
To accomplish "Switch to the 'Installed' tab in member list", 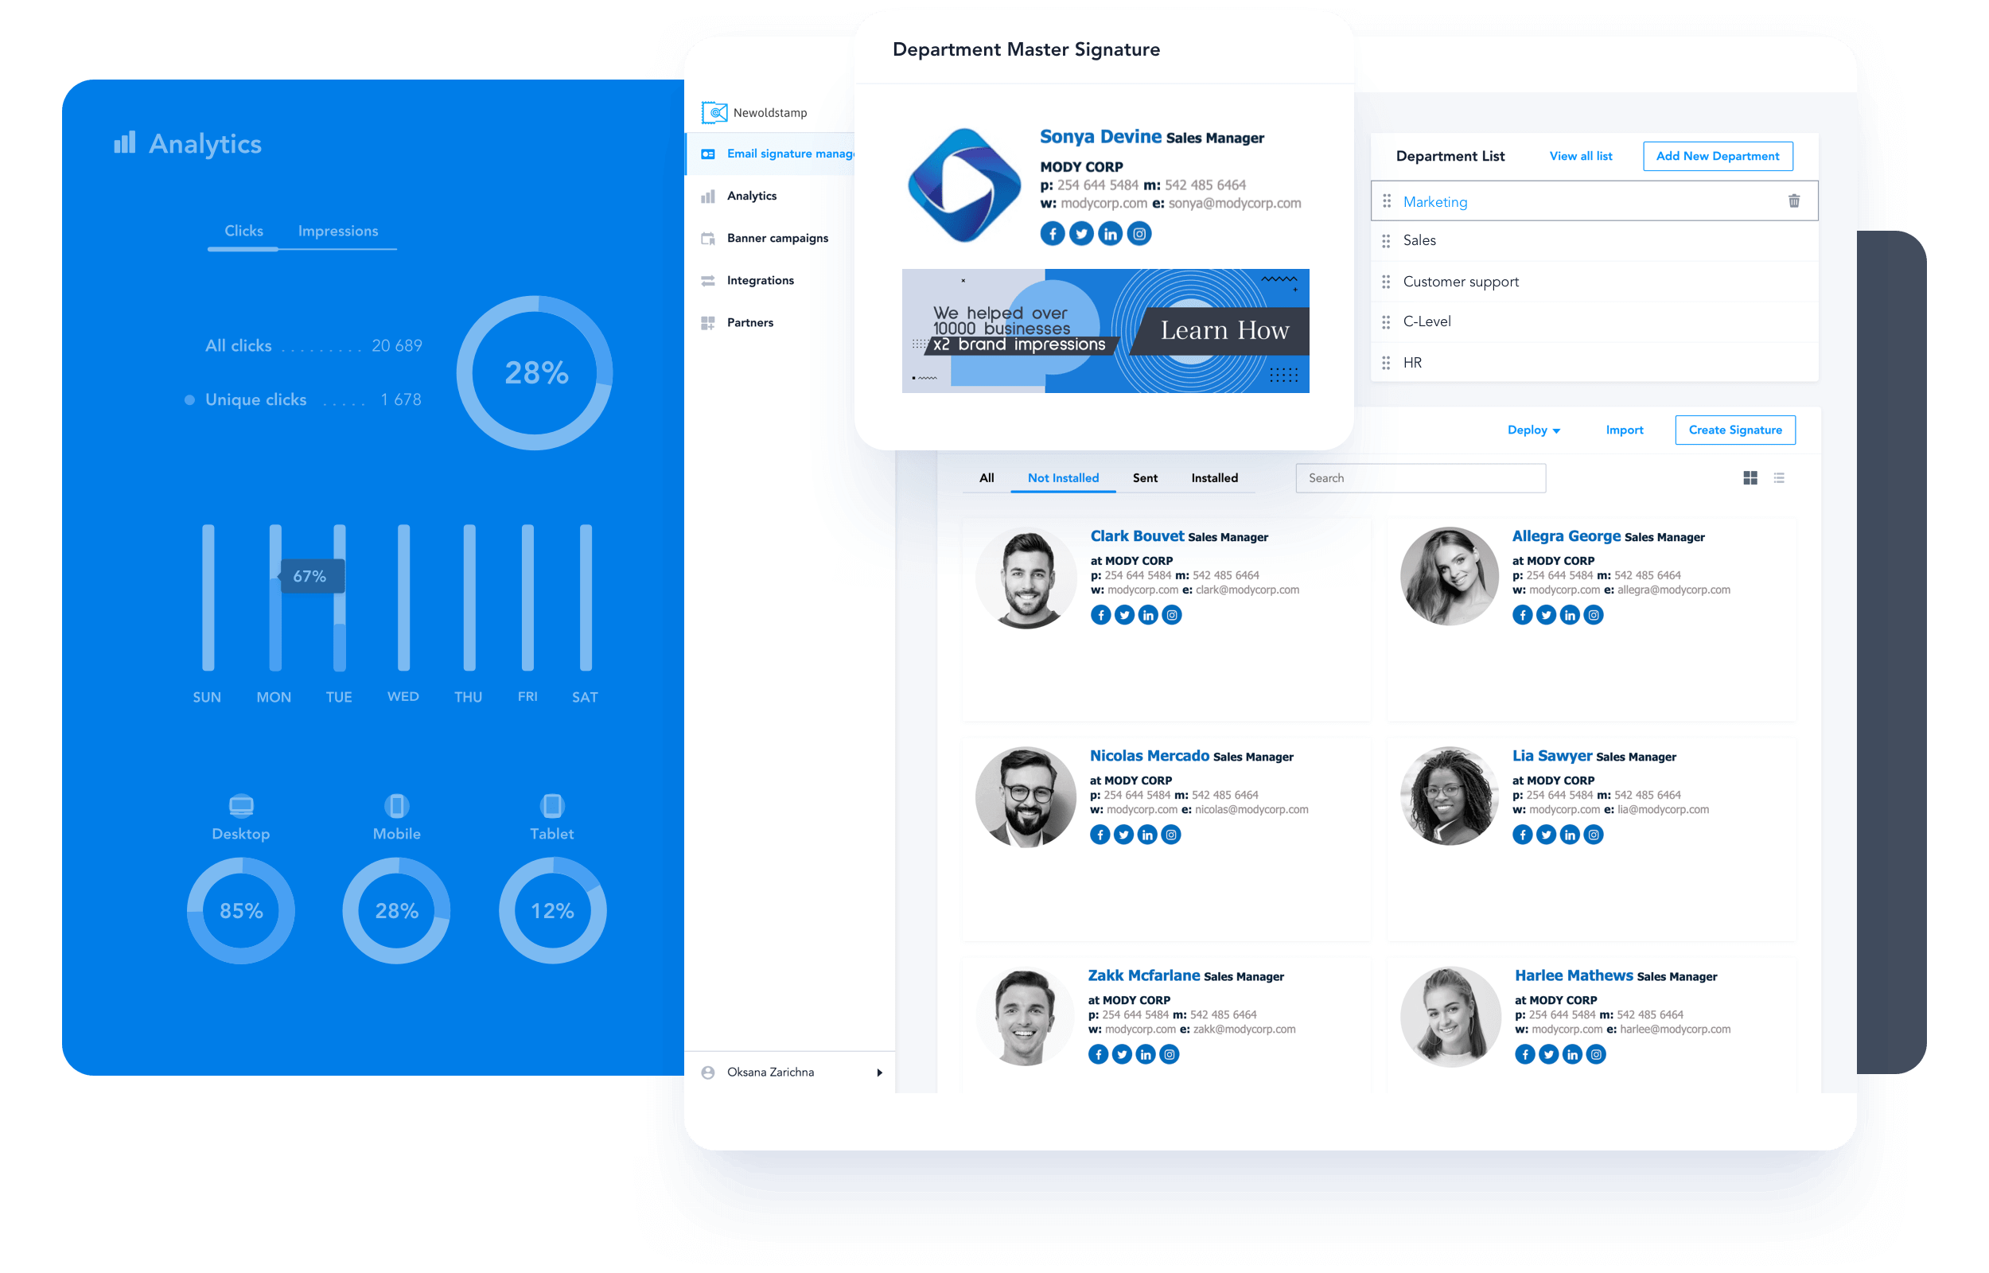I will pyautogui.click(x=1215, y=477).
